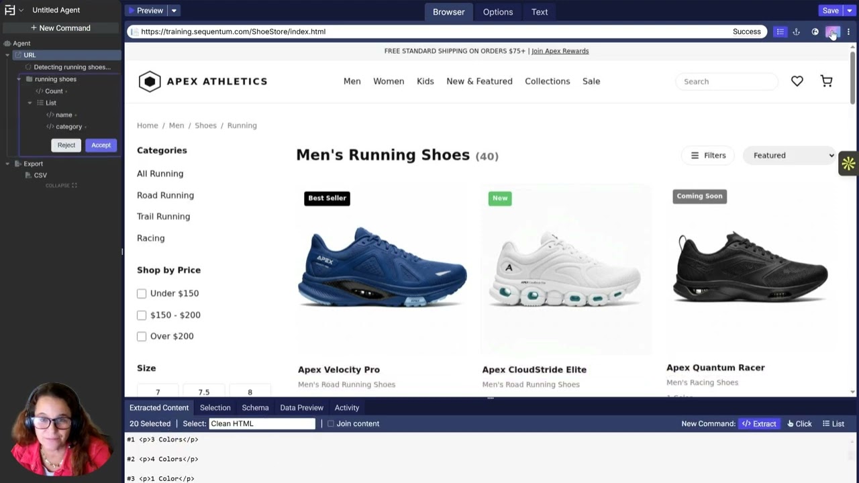Add an Extract command
Viewport: 859px width, 483px height.
[x=758, y=424]
